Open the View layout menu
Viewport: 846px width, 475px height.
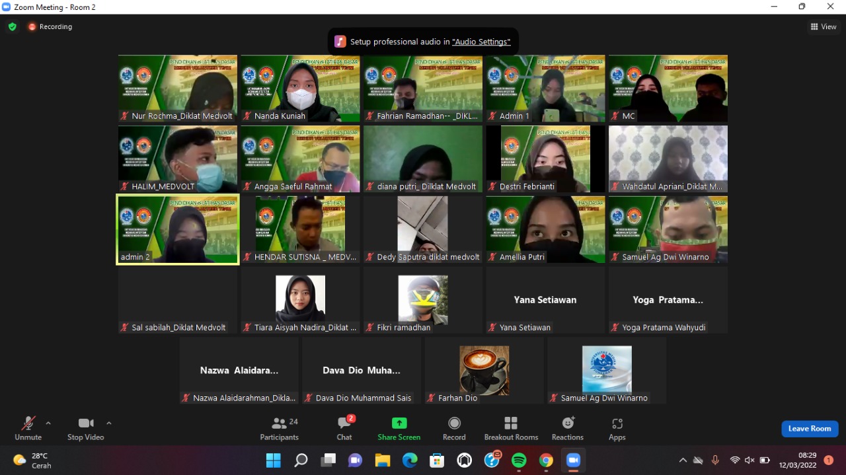click(824, 27)
